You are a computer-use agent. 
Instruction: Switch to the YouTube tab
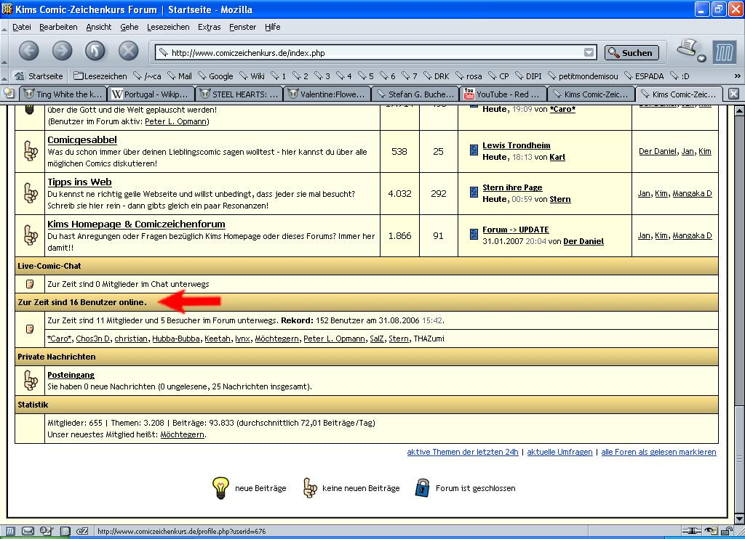coord(501,94)
